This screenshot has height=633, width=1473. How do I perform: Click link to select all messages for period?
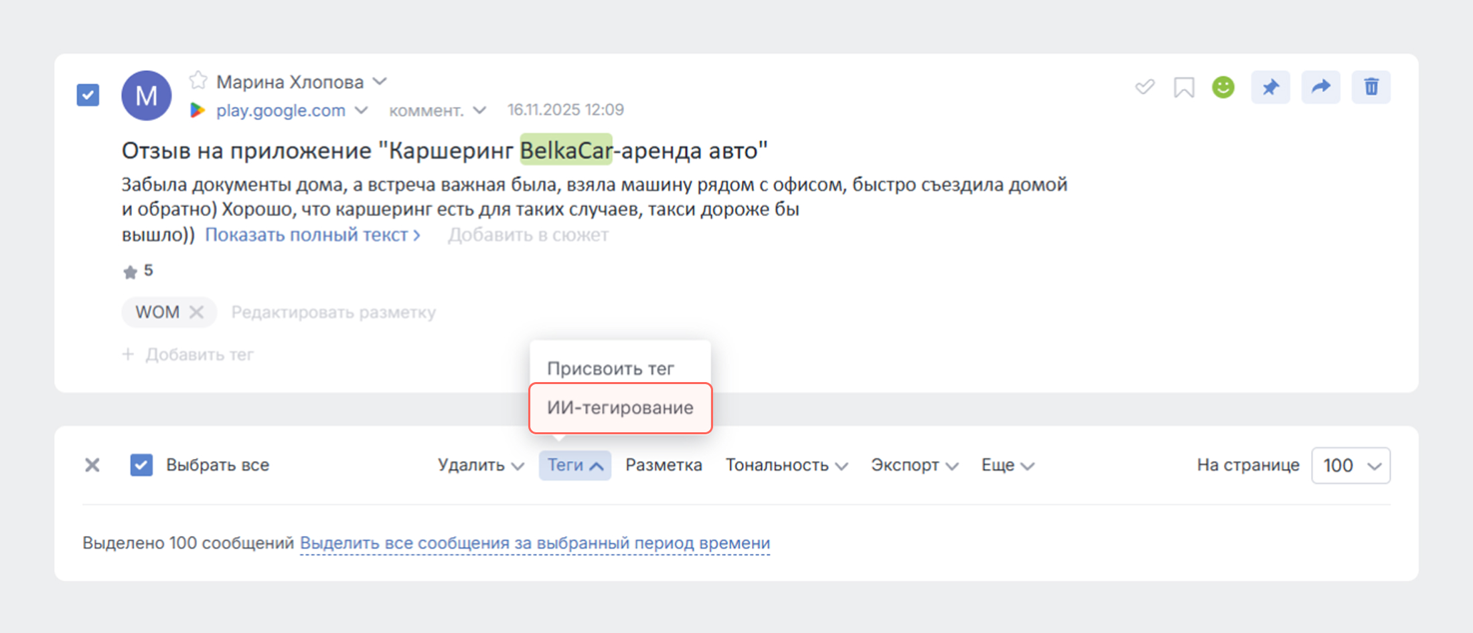pos(534,543)
